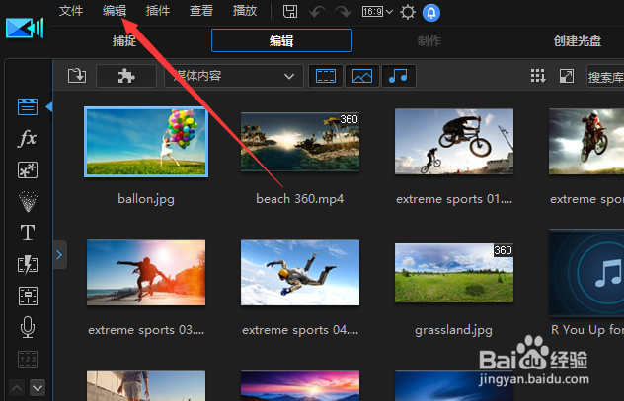Open the 播放 menu

[x=244, y=11]
